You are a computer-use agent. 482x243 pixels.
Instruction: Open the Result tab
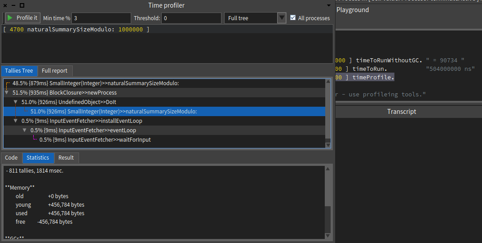(x=66, y=158)
